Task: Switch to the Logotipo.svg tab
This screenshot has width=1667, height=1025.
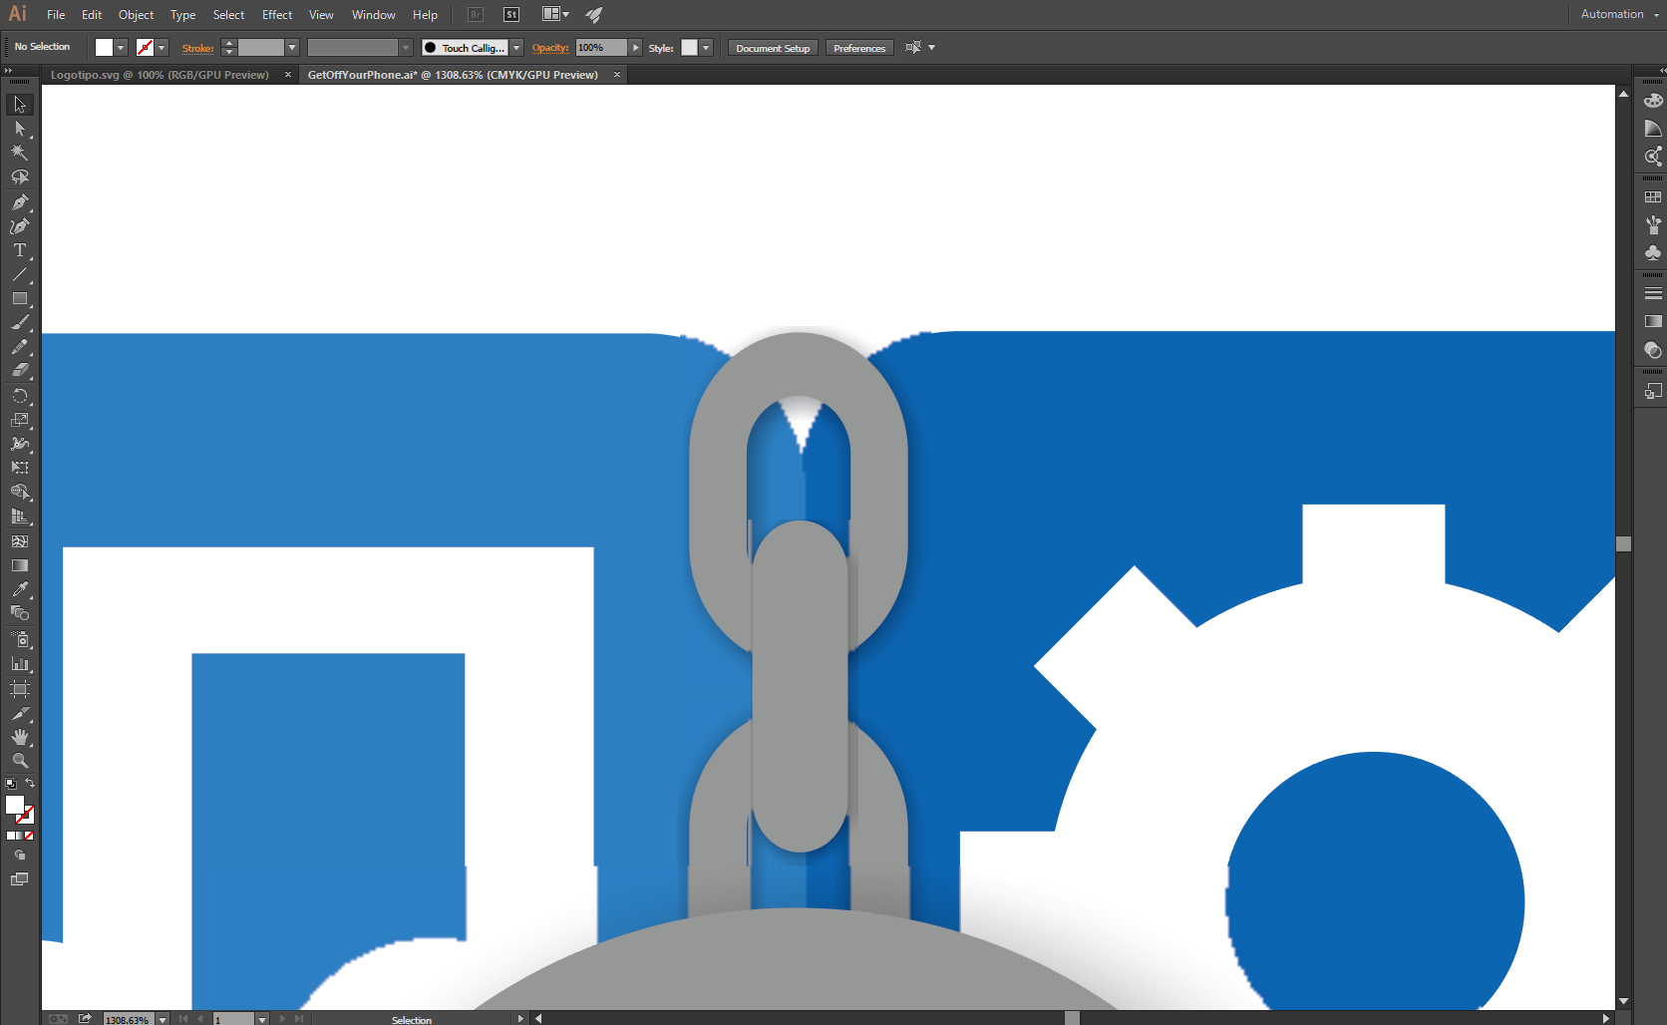Action: [160, 75]
